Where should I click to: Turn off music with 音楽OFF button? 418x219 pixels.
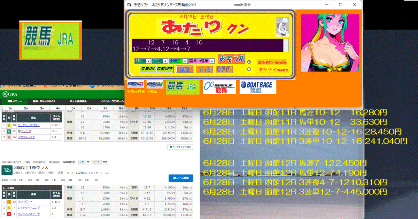[x=165, y=69]
